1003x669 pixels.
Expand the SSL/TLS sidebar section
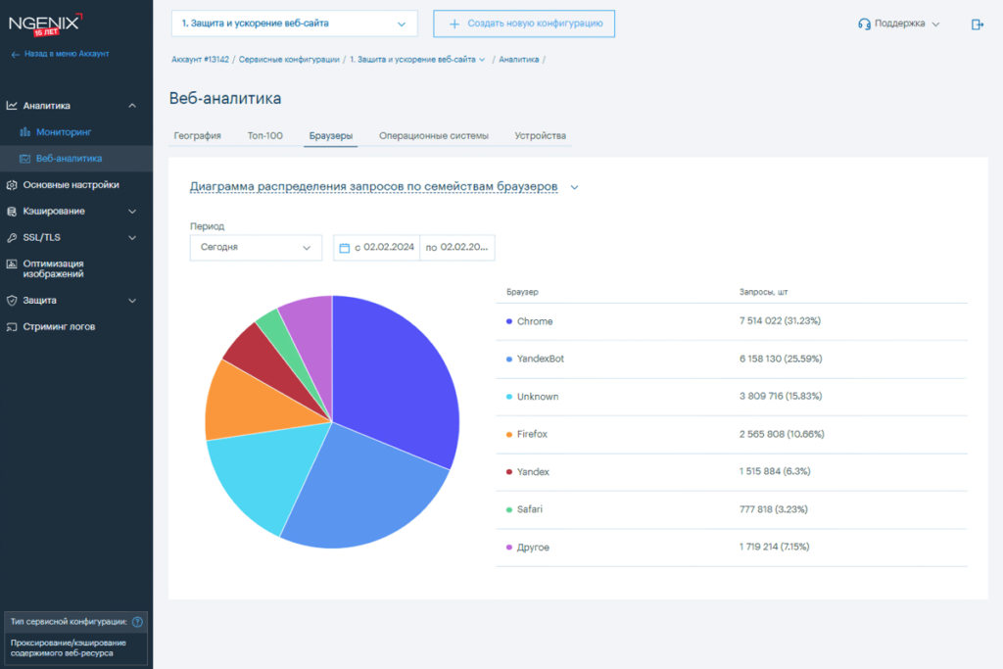[x=132, y=237]
